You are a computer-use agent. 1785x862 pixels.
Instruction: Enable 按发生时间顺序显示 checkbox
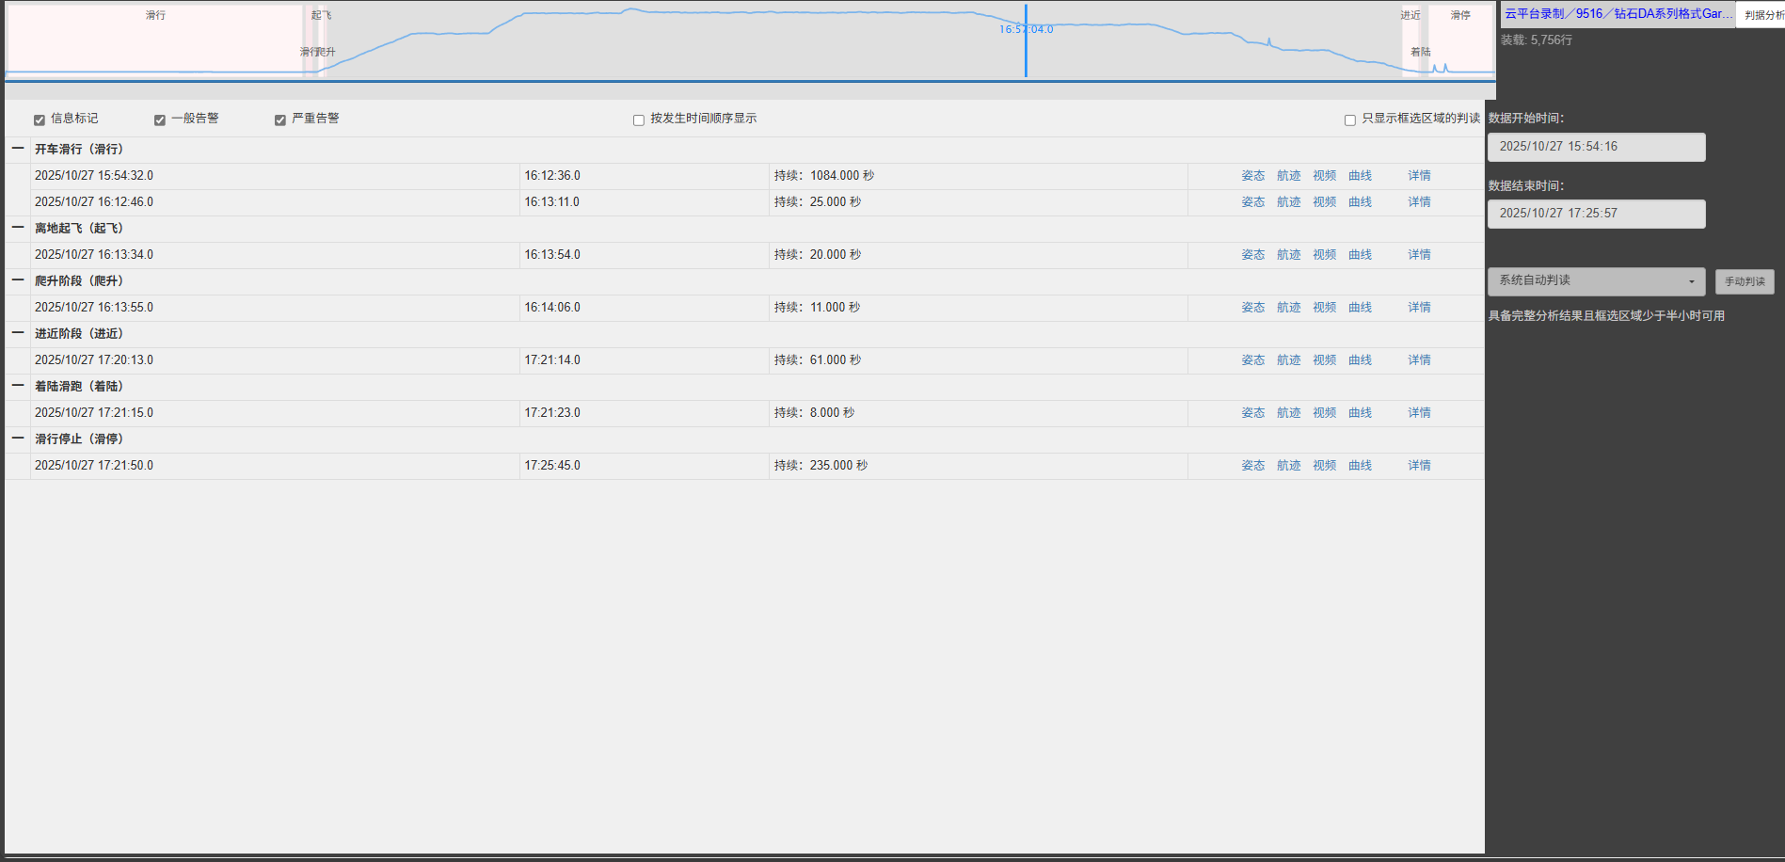[x=639, y=120]
